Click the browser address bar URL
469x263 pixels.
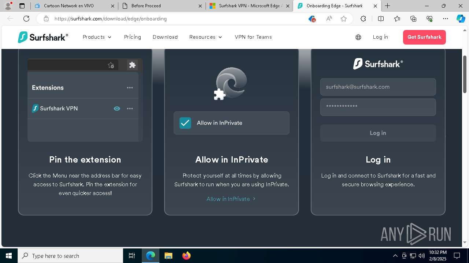click(x=111, y=19)
